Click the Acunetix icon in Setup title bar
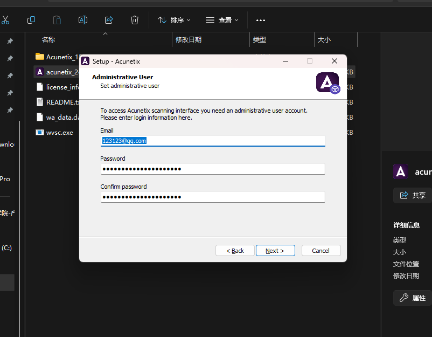432x337 pixels. tap(85, 61)
